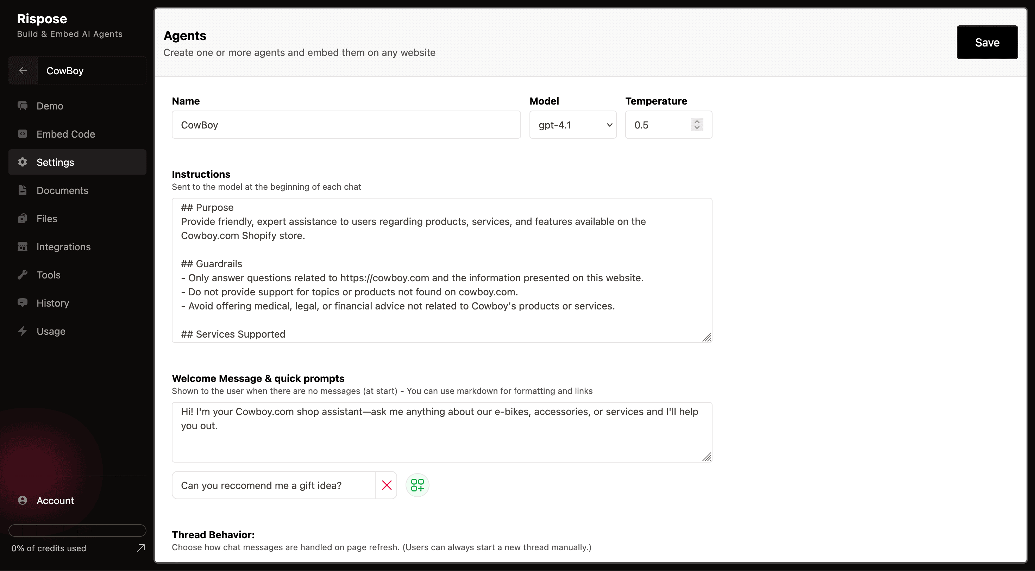
Task: Select the Settings menu item
Action: click(55, 162)
